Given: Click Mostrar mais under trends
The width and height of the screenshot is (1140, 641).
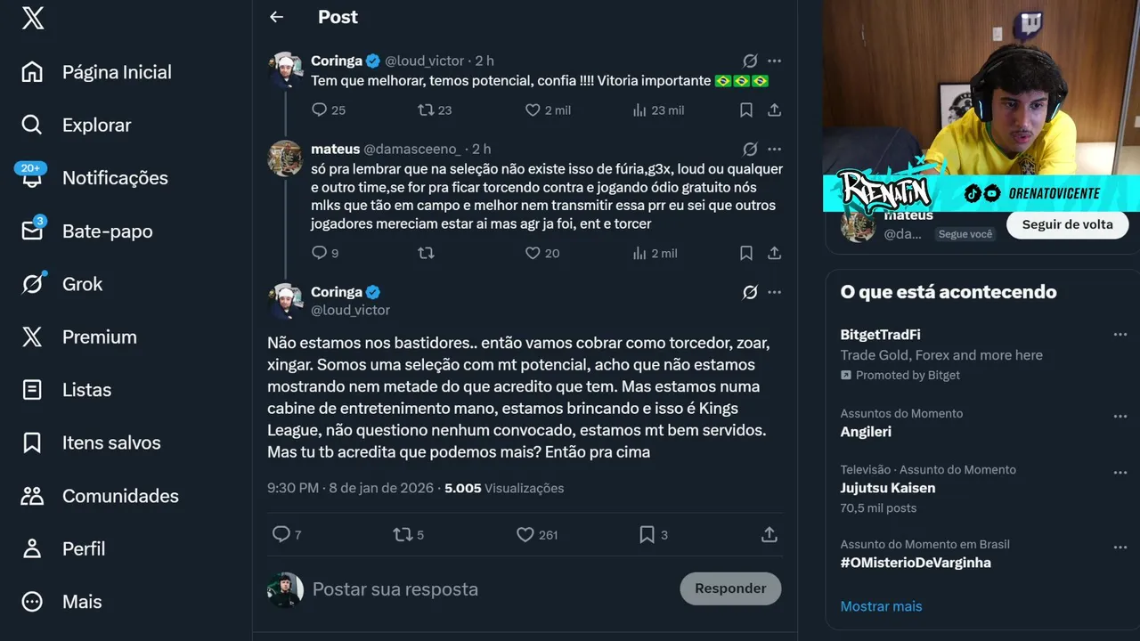Looking at the screenshot, I should (x=881, y=606).
